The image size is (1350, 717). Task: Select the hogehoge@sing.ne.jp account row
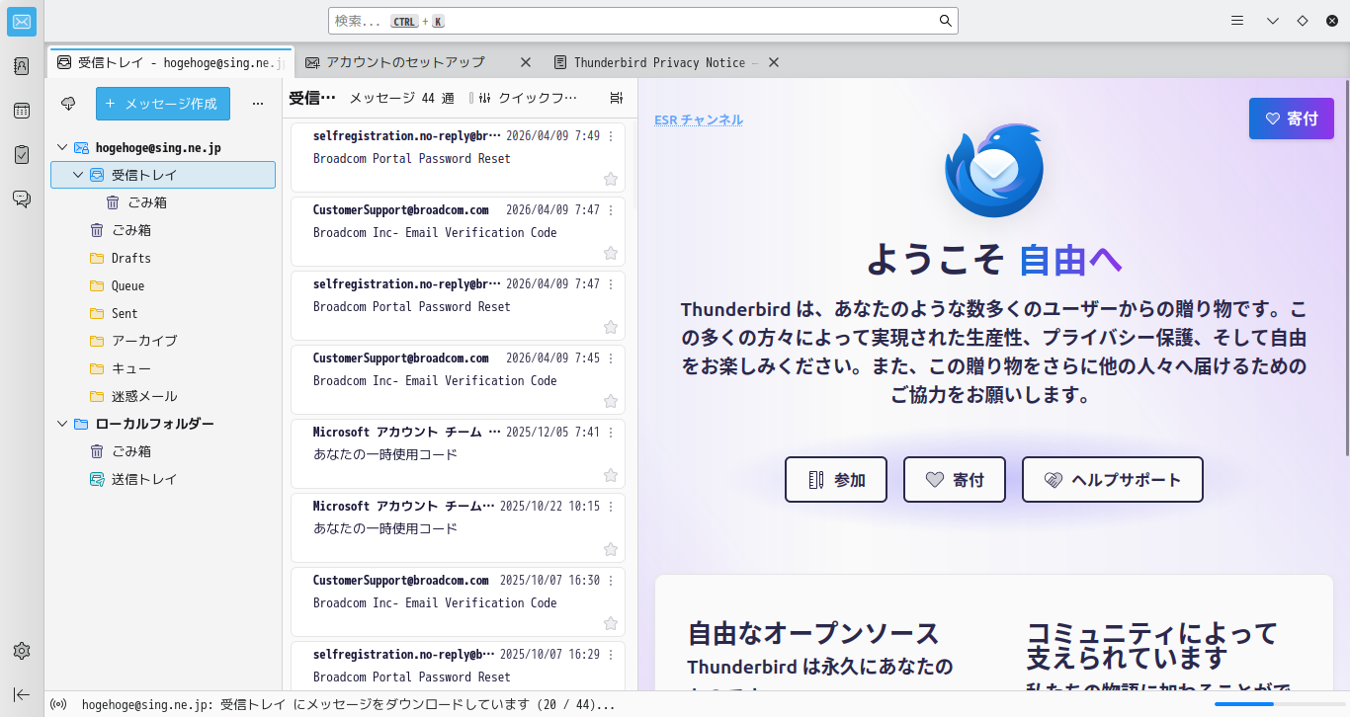pyautogui.click(x=163, y=147)
